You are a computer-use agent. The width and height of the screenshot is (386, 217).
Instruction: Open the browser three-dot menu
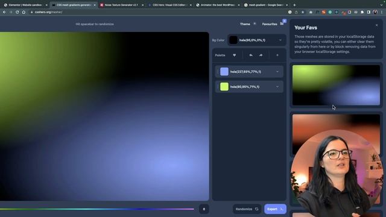382,12
